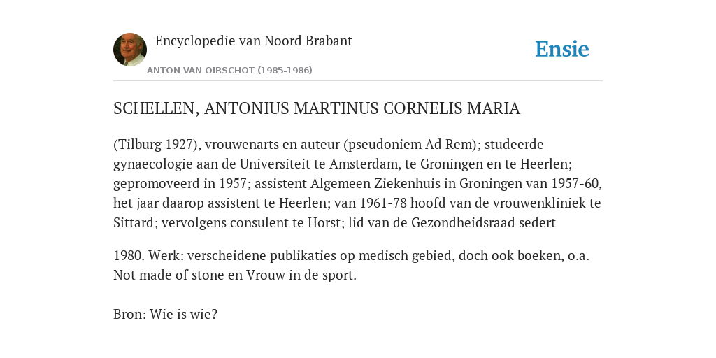Click the word Sittard

134,222
